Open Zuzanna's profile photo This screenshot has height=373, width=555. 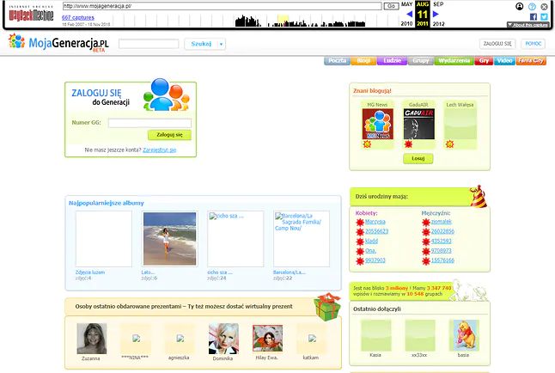pos(92,339)
